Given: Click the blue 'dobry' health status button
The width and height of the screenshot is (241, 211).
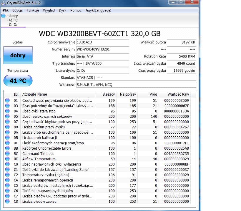Looking at the screenshot, I should (x=18, y=55).
